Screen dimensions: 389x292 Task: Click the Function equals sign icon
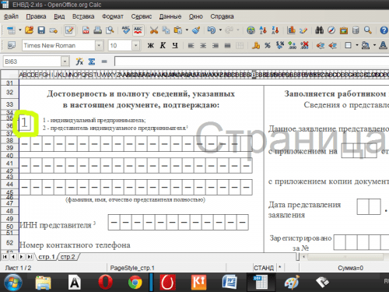104,62
